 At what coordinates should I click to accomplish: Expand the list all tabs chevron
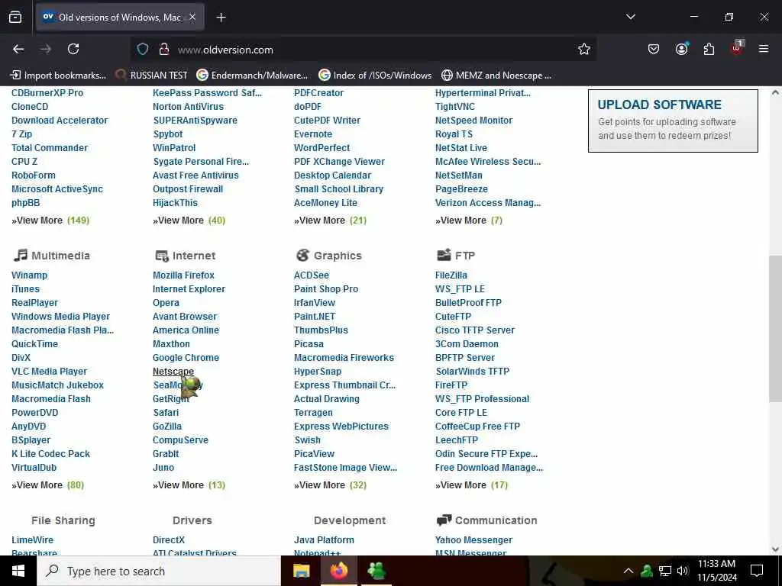(630, 17)
